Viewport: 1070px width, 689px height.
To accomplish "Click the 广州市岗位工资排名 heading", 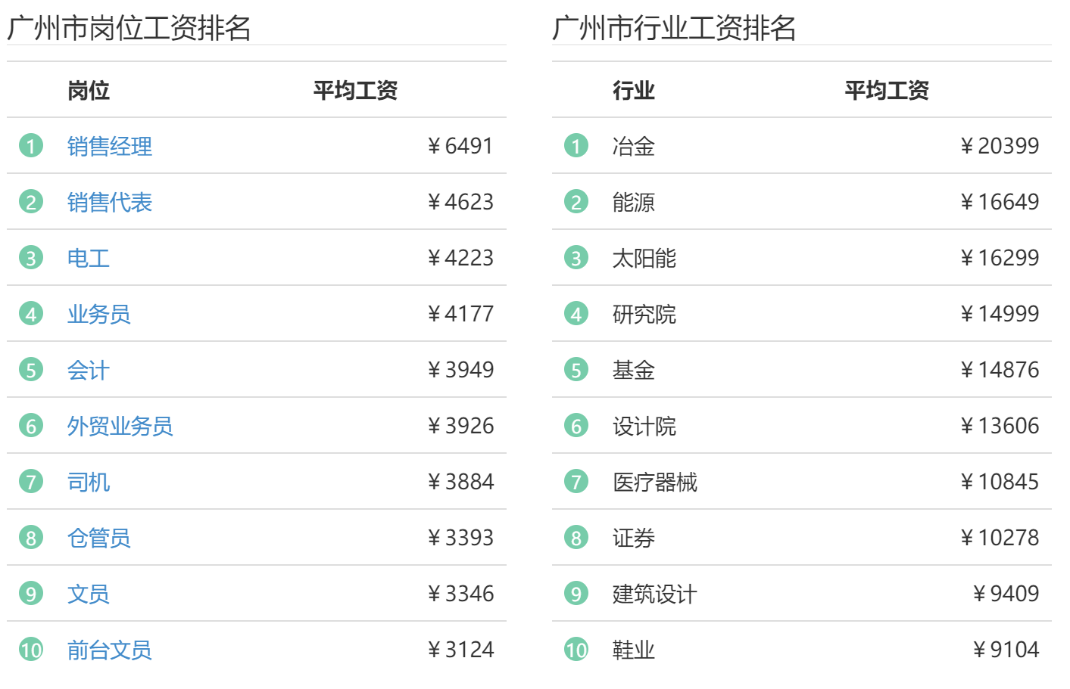I will click(x=129, y=28).
